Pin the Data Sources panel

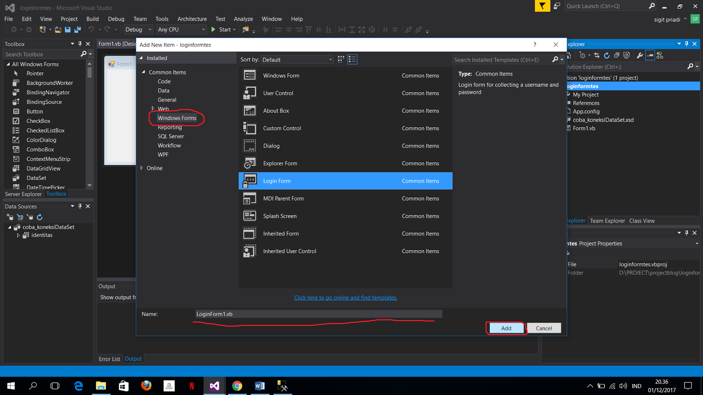tap(80, 206)
